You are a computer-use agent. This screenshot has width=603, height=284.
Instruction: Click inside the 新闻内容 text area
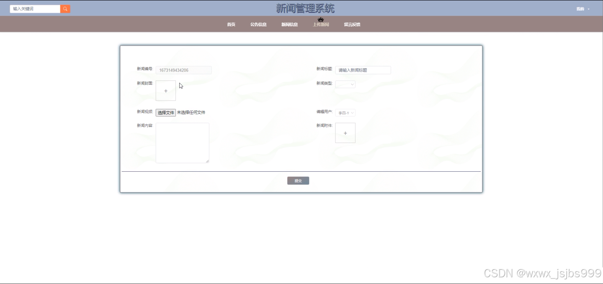(x=183, y=143)
